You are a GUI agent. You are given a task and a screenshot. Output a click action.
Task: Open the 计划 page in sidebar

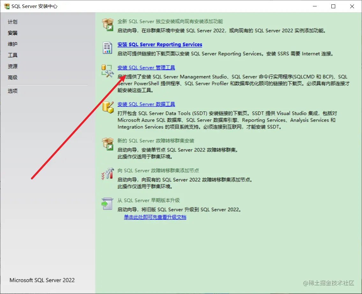point(12,22)
